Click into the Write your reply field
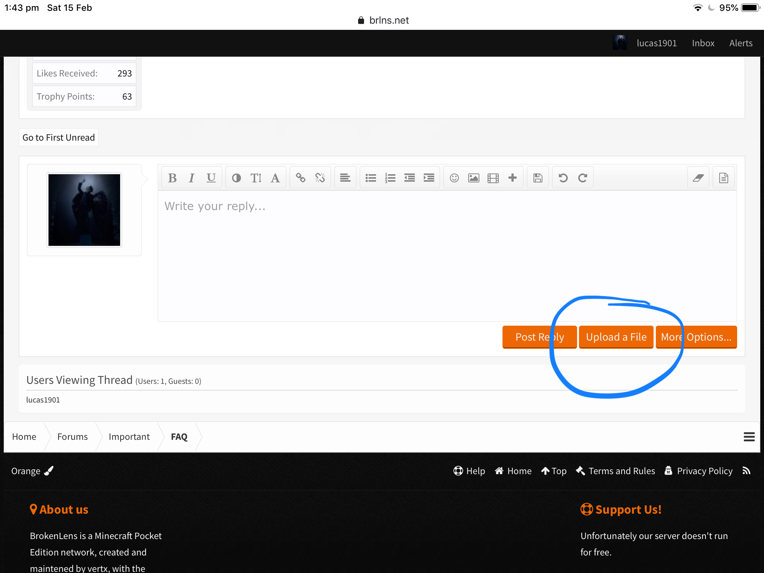The image size is (764, 573). coord(447,256)
